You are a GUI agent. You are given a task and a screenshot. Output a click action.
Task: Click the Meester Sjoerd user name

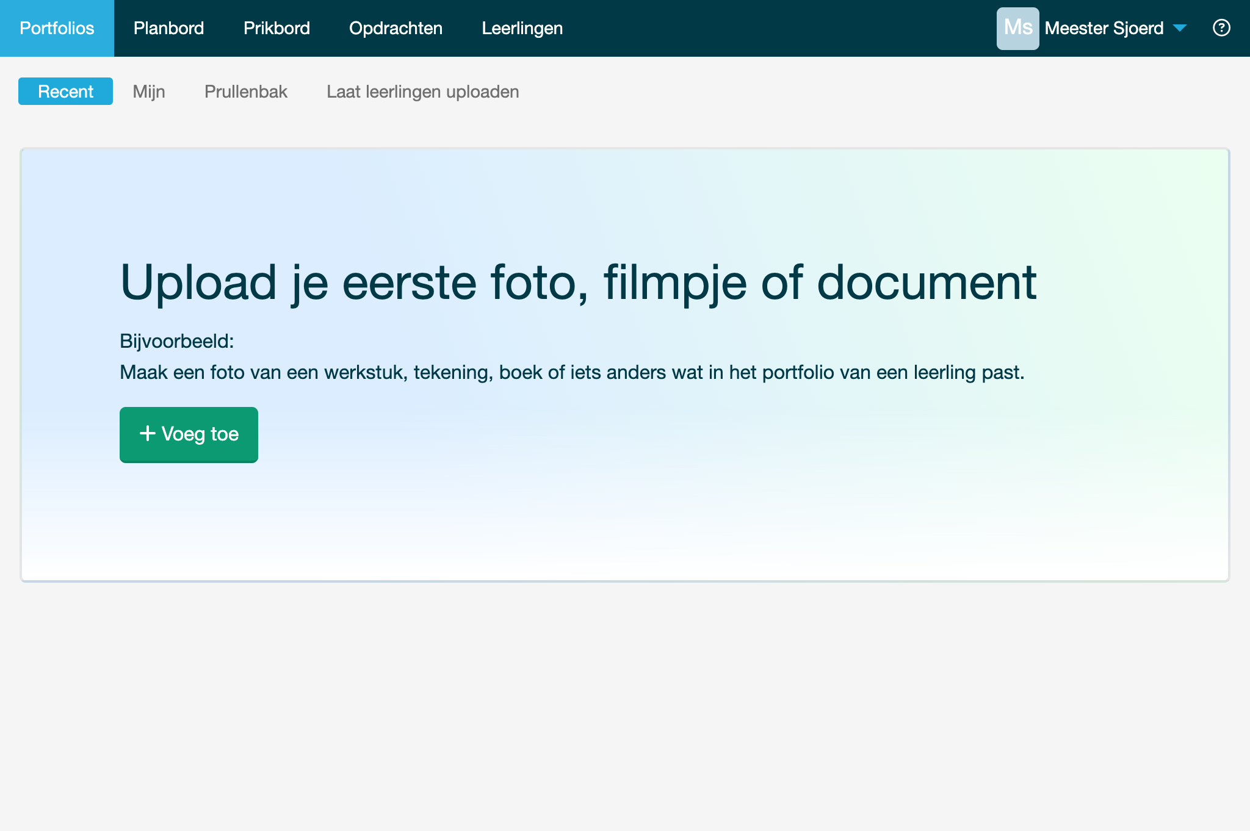pyautogui.click(x=1104, y=28)
